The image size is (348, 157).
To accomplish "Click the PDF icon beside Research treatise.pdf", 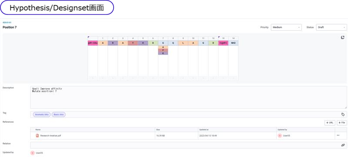I will pyautogui.click(x=37, y=136).
